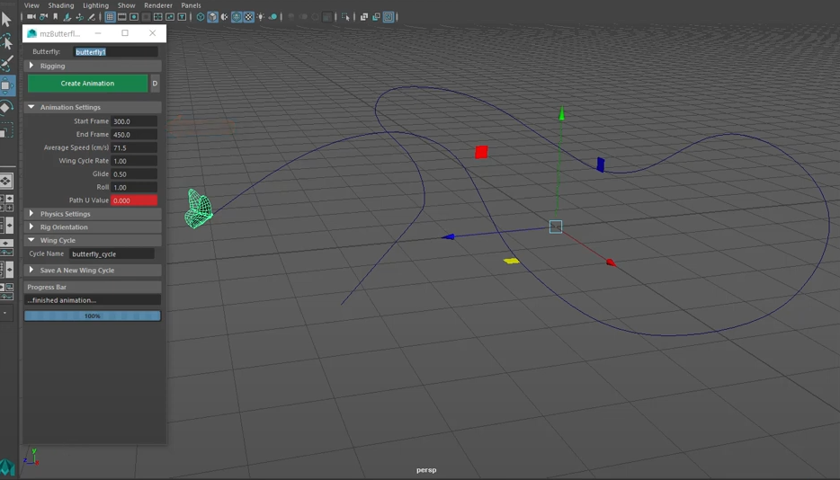The image size is (840, 480).
Task: Select the butterfly wireframe mesh
Action: coord(199,209)
